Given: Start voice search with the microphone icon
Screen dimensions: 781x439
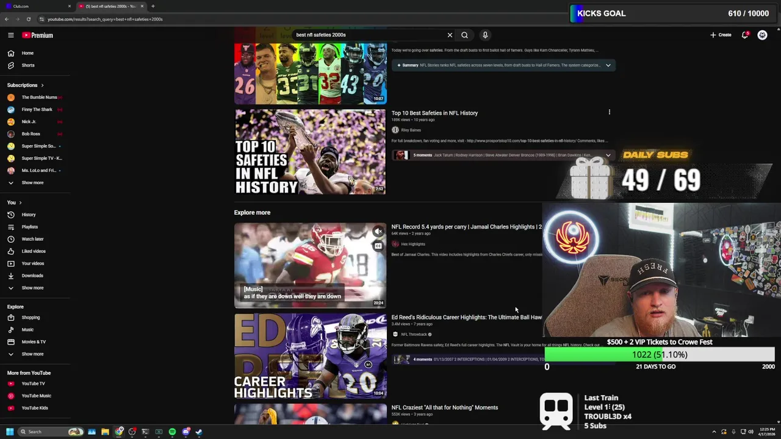Looking at the screenshot, I should click(485, 35).
